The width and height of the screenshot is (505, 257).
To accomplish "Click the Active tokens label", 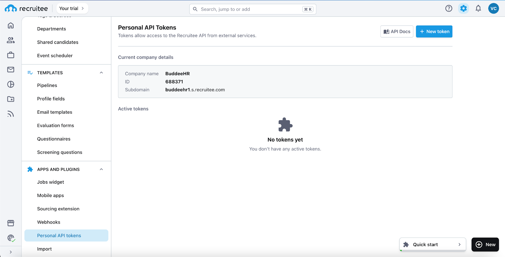I will tap(133, 109).
